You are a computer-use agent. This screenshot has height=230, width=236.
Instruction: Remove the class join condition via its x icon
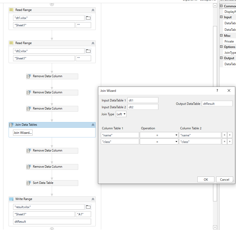pyautogui.click(x=224, y=141)
